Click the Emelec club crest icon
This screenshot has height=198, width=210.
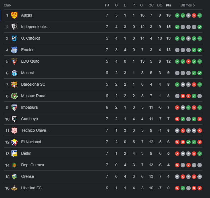tap(14, 50)
